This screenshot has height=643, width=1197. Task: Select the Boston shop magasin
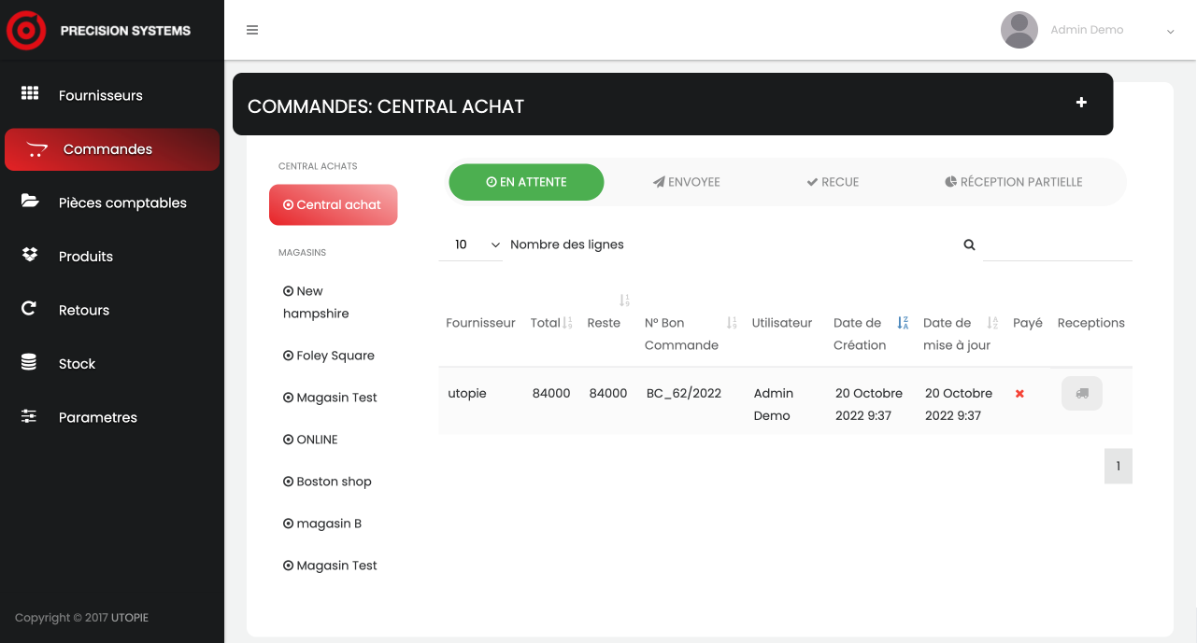point(327,482)
